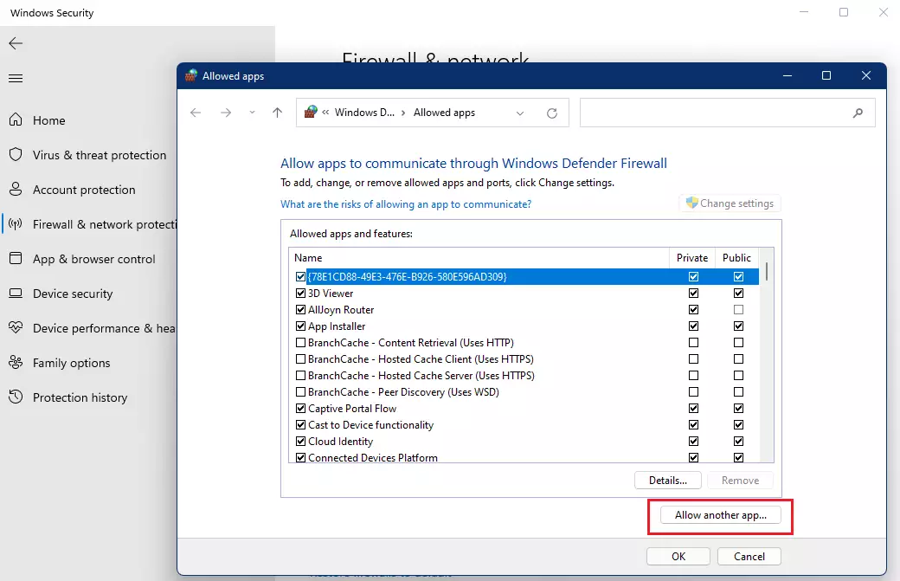Click the Public column header
This screenshot has height=581, width=900.
[736, 258]
